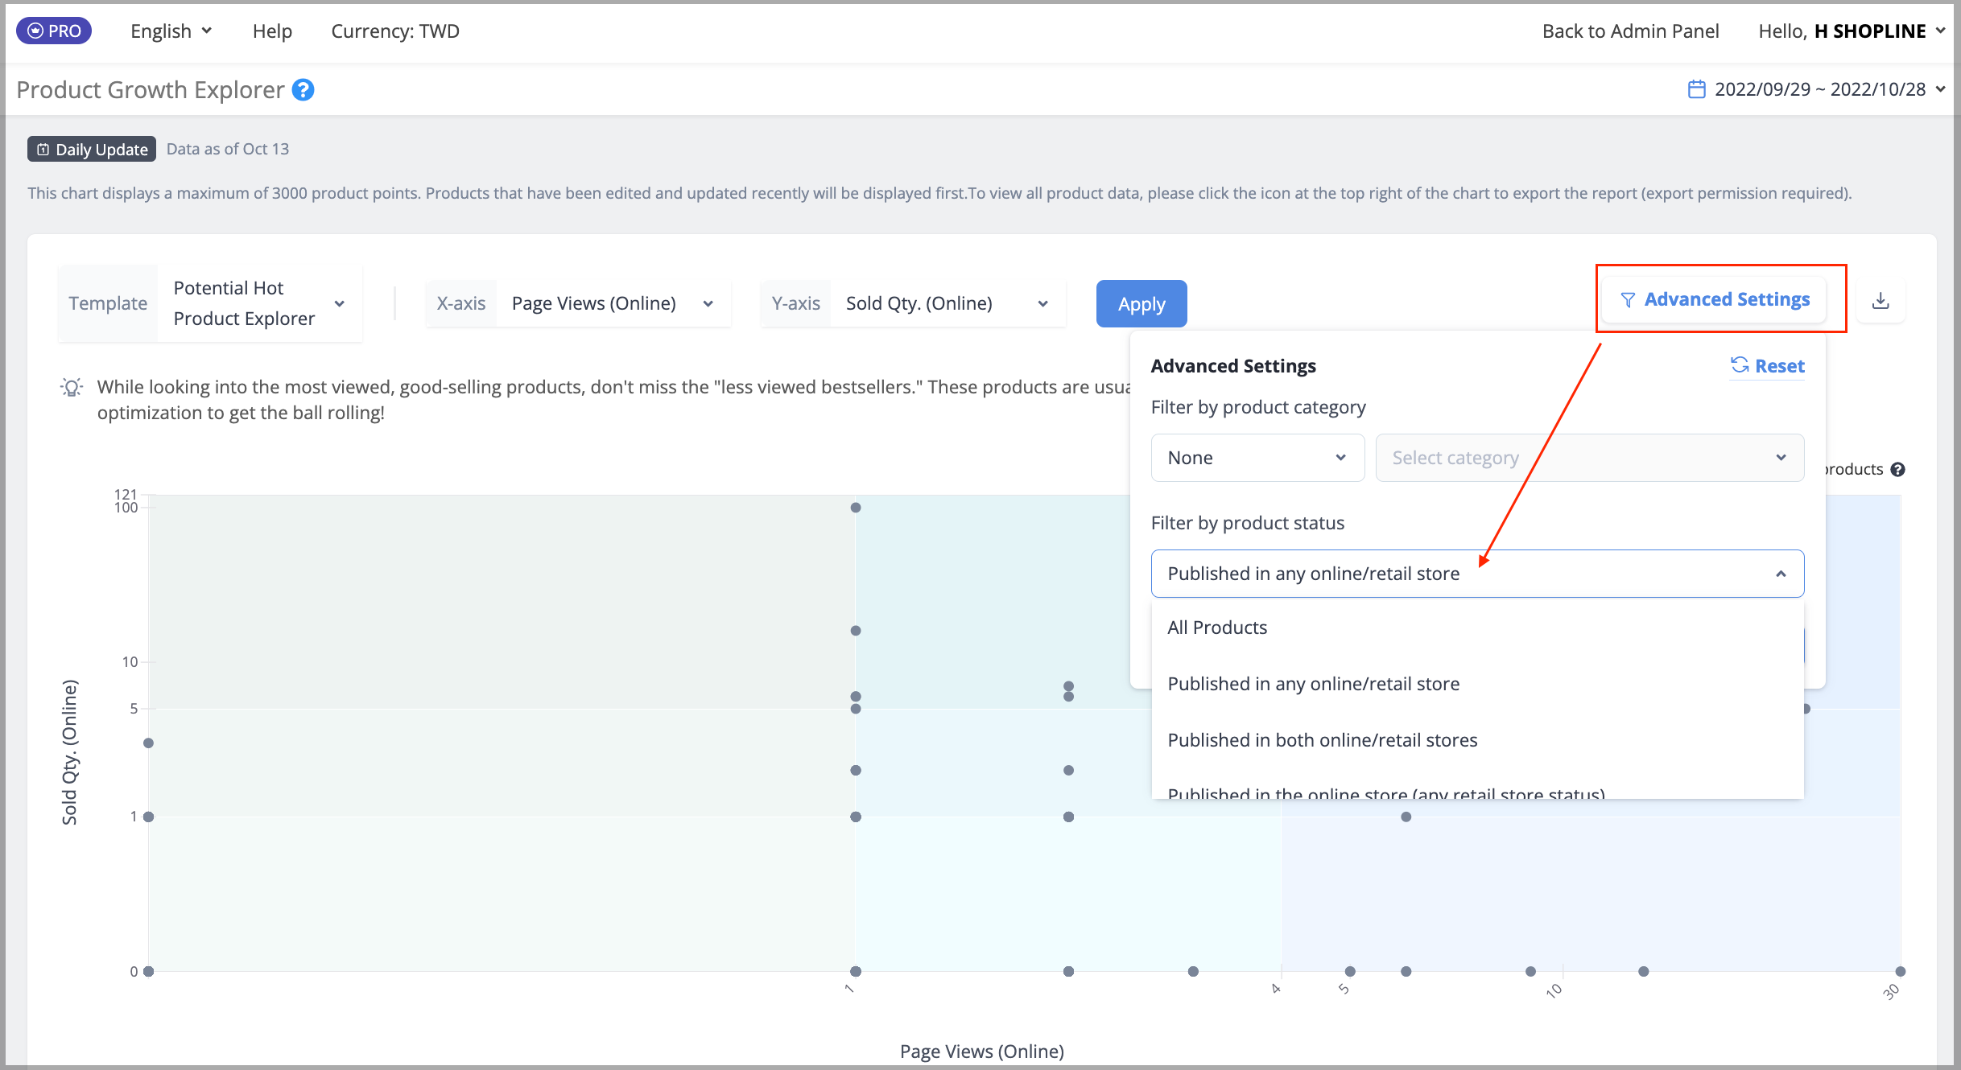
Task: Open the date range 2022/09/29 ~ 2022/10/28 picker
Action: [1816, 89]
